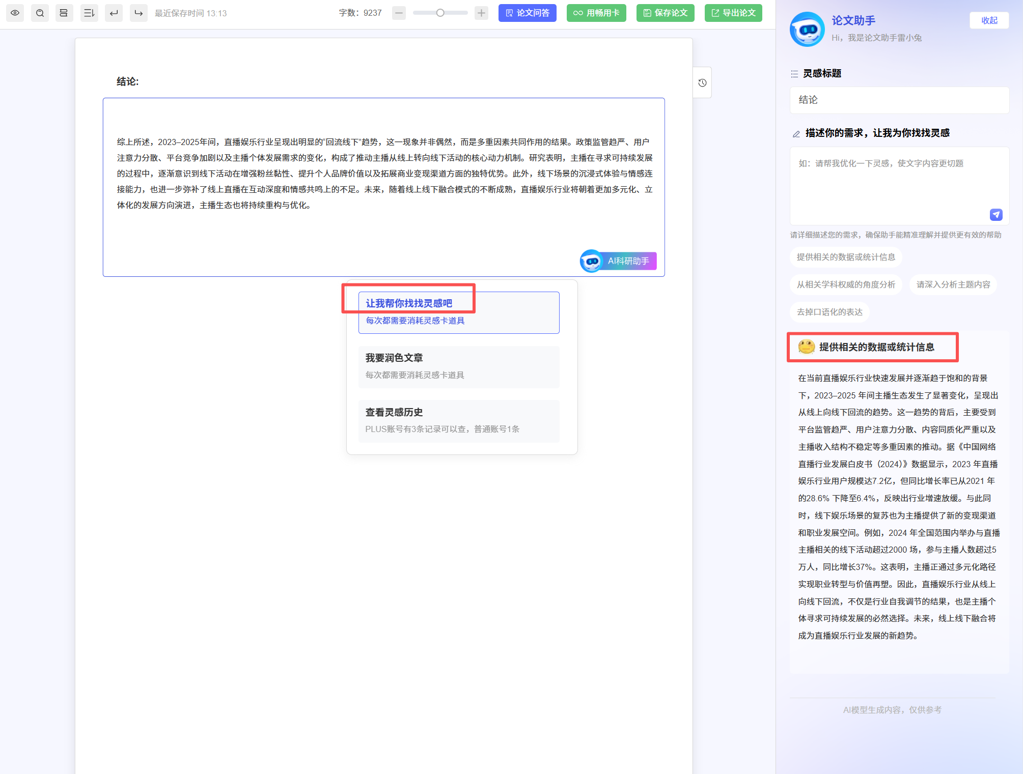Click the magnifier search icon in toolbar

[40, 13]
